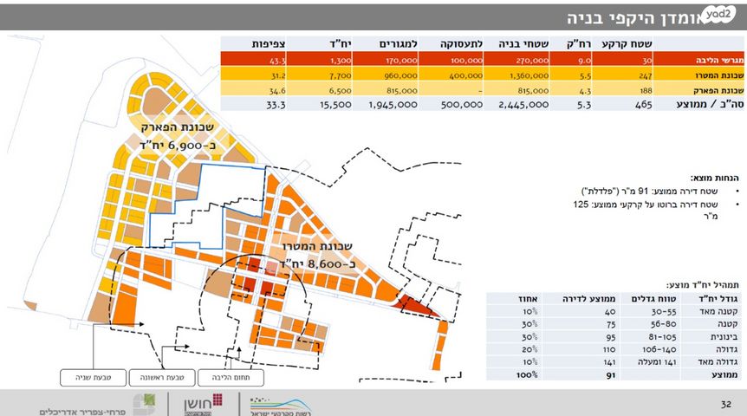
Task: Click the שכונת המטרו map label
Action: click(x=315, y=250)
